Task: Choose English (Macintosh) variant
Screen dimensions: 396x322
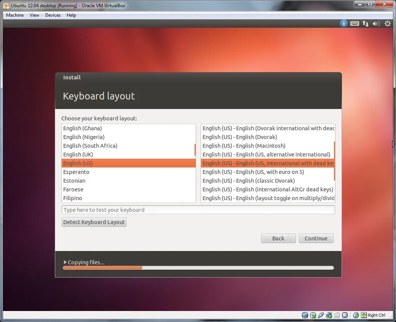Action: (268, 145)
